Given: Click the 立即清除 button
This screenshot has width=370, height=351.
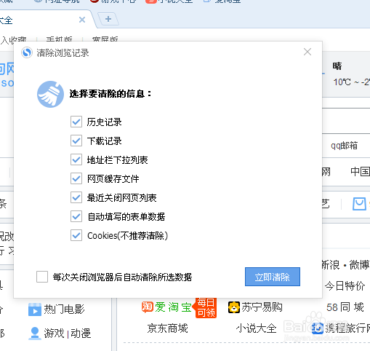Looking at the screenshot, I should pyautogui.click(x=273, y=277).
